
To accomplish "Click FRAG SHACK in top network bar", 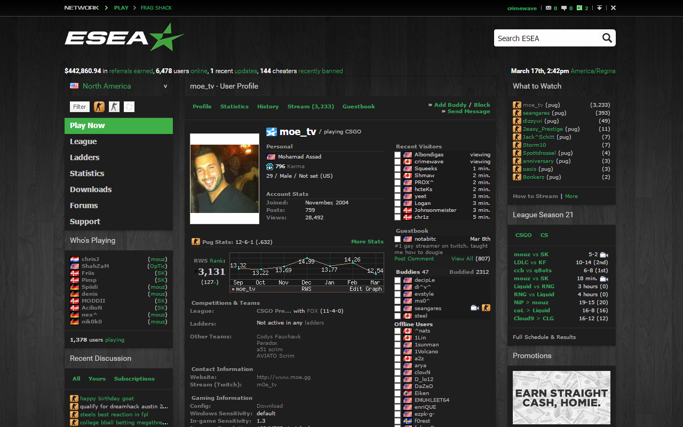I will pyautogui.click(x=156, y=8).
